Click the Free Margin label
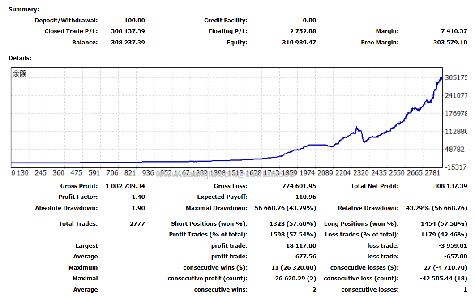Image resolution: width=475 pixels, height=296 pixels. (380, 43)
